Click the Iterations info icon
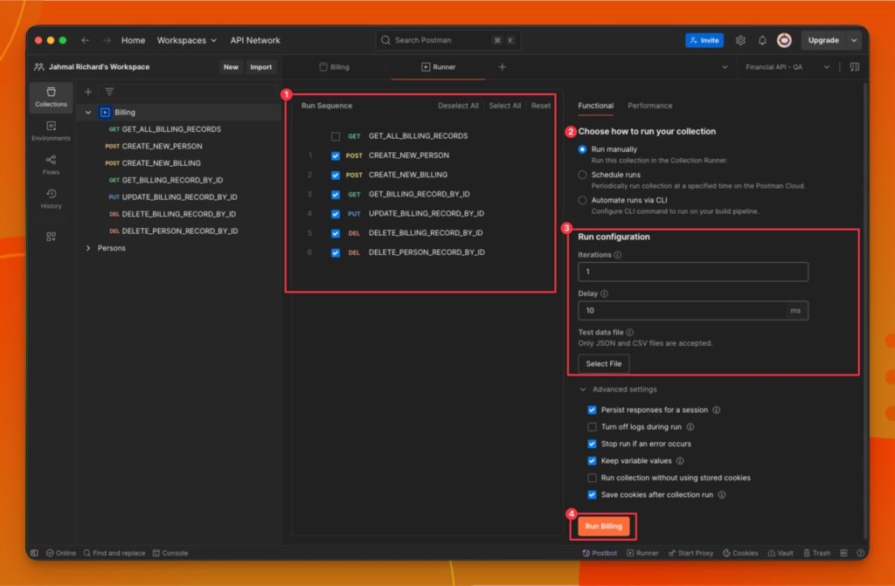The width and height of the screenshot is (895, 586). [x=618, y=255]
